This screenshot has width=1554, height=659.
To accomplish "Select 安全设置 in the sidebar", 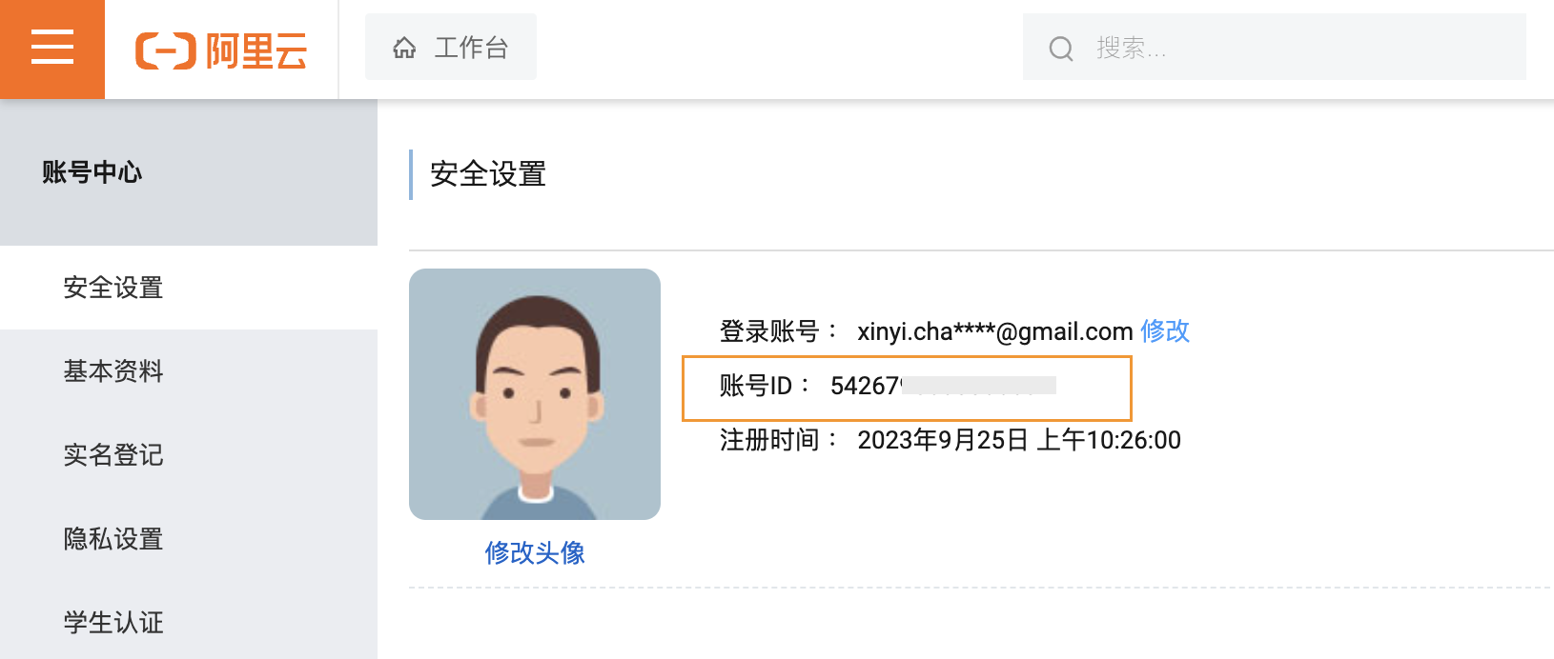I will coord(189,288).
